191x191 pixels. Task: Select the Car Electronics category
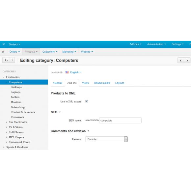[18, 122]
